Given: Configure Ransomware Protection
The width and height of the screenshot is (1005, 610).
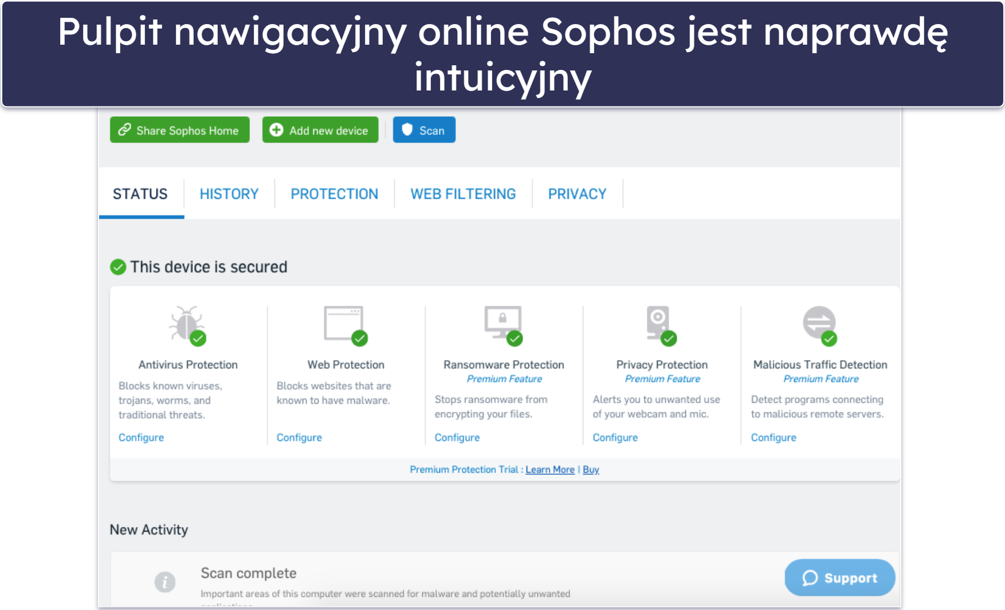Looking at the screenshot, I should coord(457,438).
